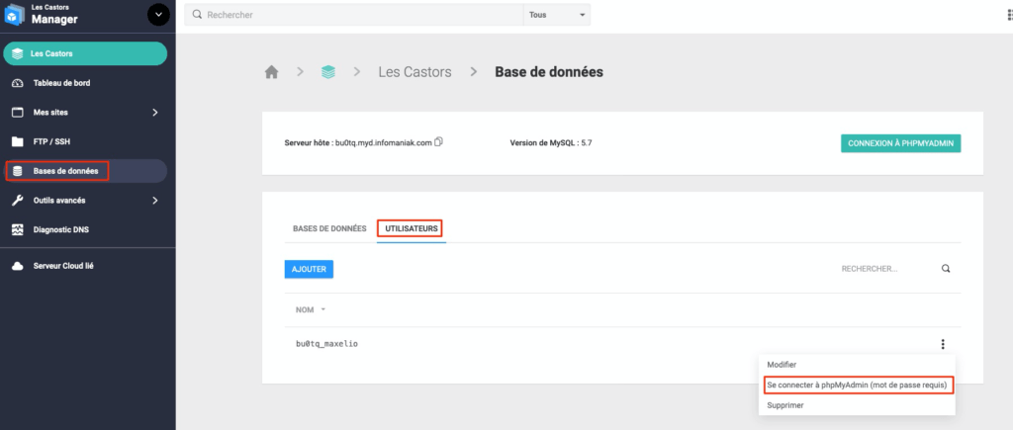Click the Version de MySQL : 5.7 text
Image resolution: width=1013 pixels, height=430 pixels.
(x=551, y=142)
